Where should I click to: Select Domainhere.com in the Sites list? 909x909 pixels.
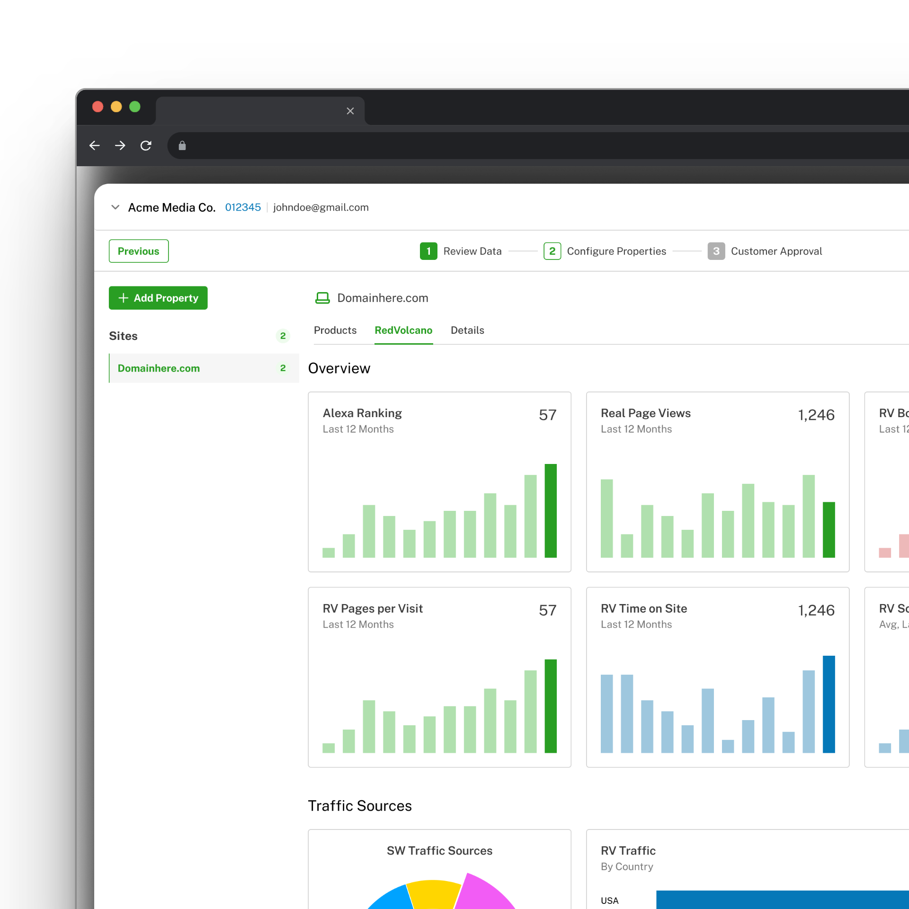coord(159,368)
